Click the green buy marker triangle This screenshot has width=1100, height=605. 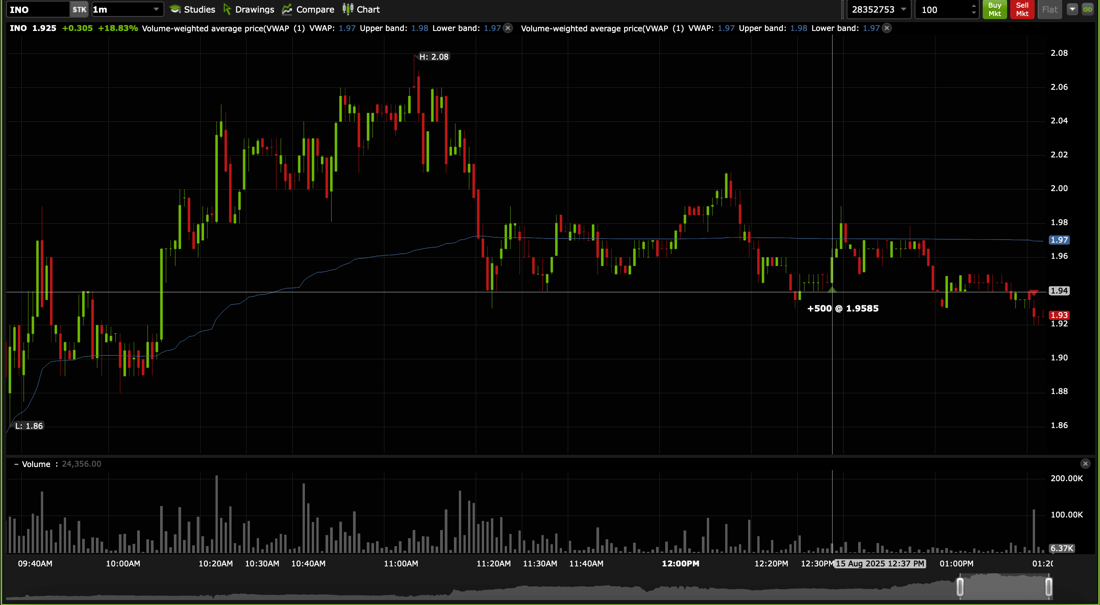point(832,290)
